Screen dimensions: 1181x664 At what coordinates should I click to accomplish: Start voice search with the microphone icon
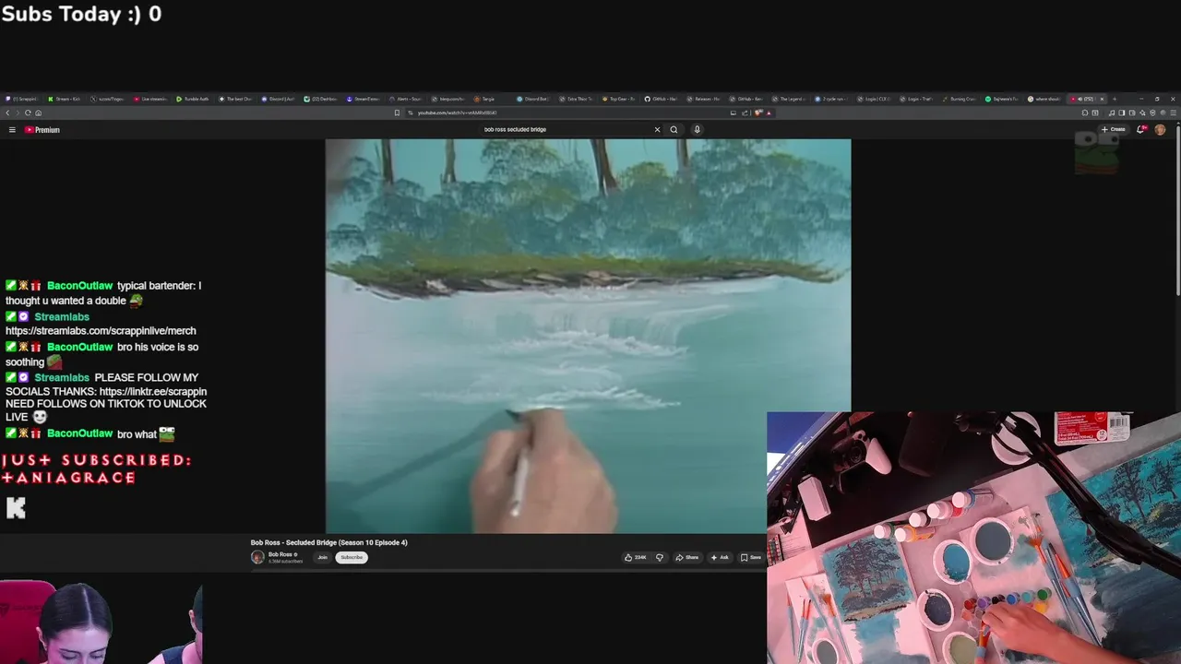(697, 129)
